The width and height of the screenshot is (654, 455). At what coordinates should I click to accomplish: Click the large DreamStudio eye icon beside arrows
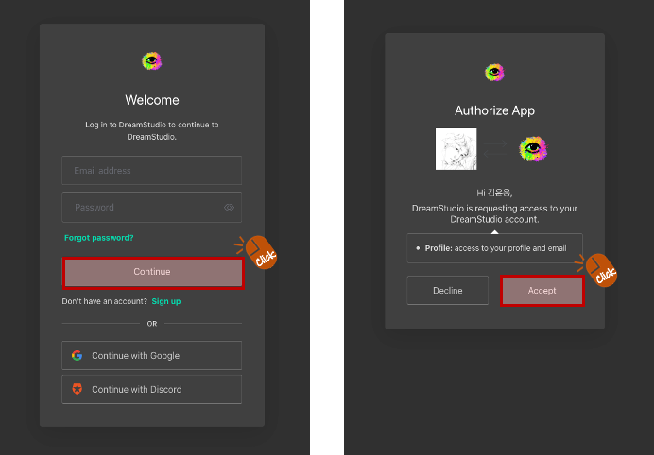[533, 149]
